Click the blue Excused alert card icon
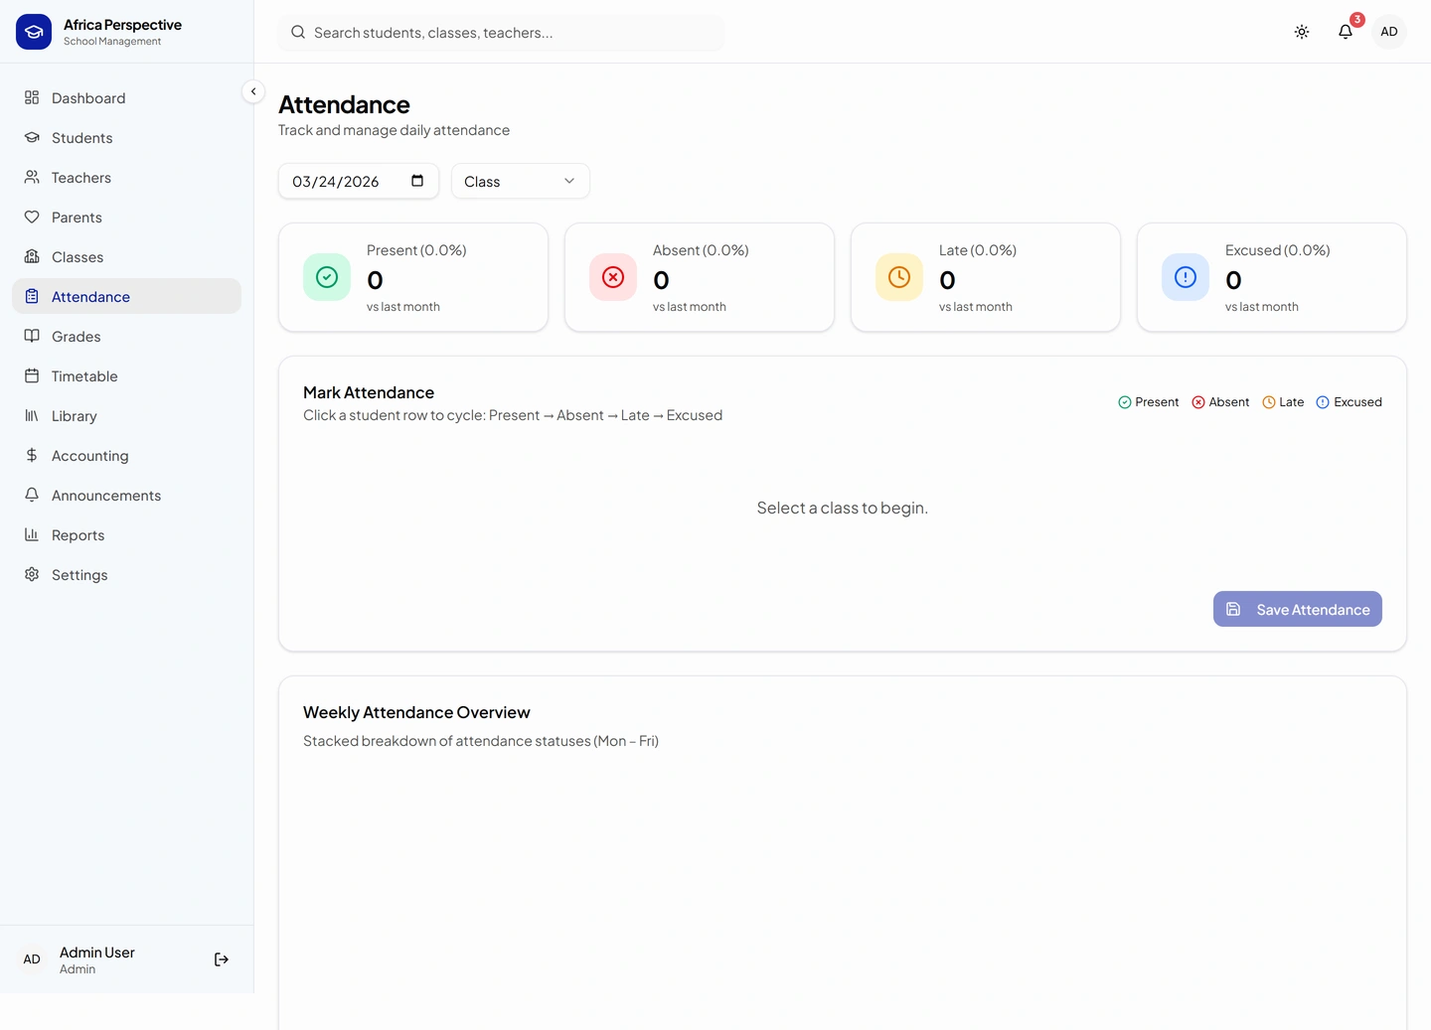The height and width of the screenshot is (1030, 1431). point(1186,277)
